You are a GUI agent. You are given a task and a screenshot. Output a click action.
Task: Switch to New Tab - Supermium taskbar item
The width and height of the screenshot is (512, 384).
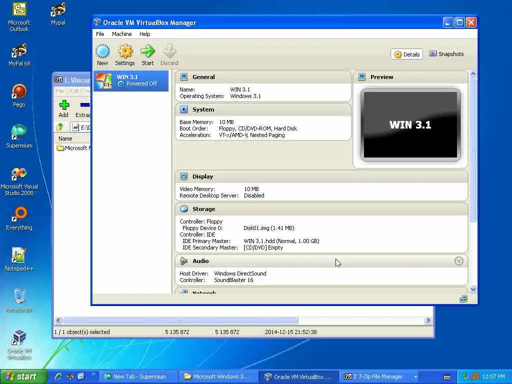click(x=138, y=376)
